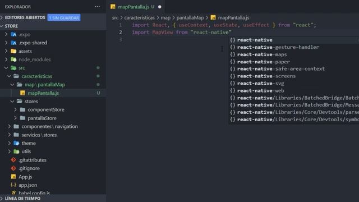Image resolution: width=359 pixels, height=202 pixels.
Task: Expand the theme folder chevron
Action: (x=9, y=143)
